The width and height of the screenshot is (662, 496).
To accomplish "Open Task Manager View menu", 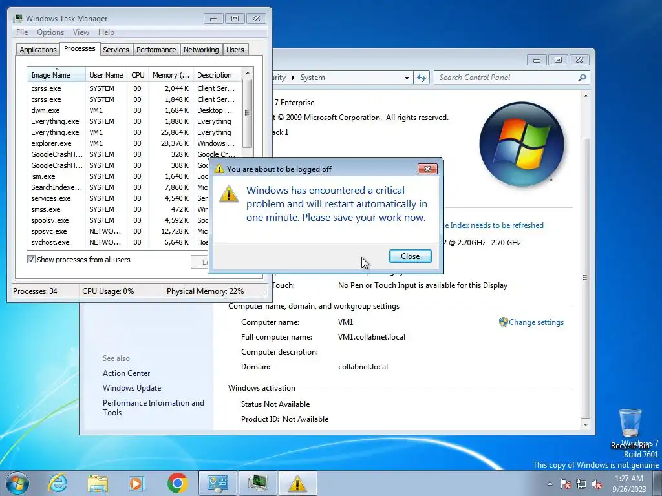I will [x=81, y=32].
